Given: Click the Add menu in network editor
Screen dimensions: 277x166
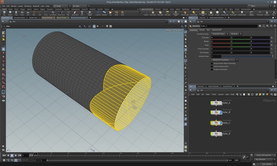Looking at the screenshot, I should [193, 94].
